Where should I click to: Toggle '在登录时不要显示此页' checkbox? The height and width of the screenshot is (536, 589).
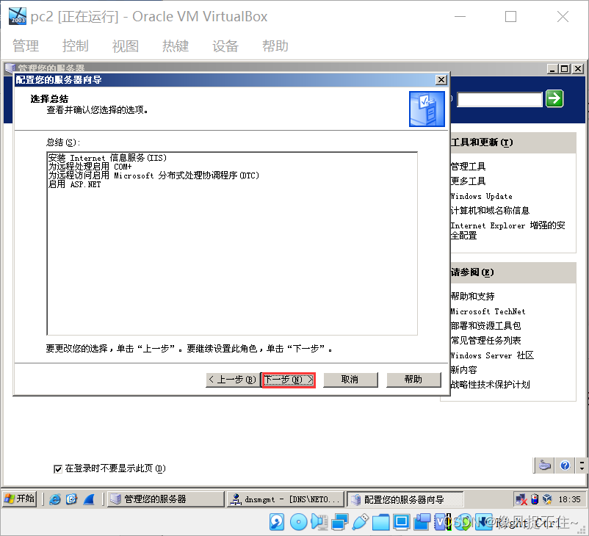tap(58, 468)
